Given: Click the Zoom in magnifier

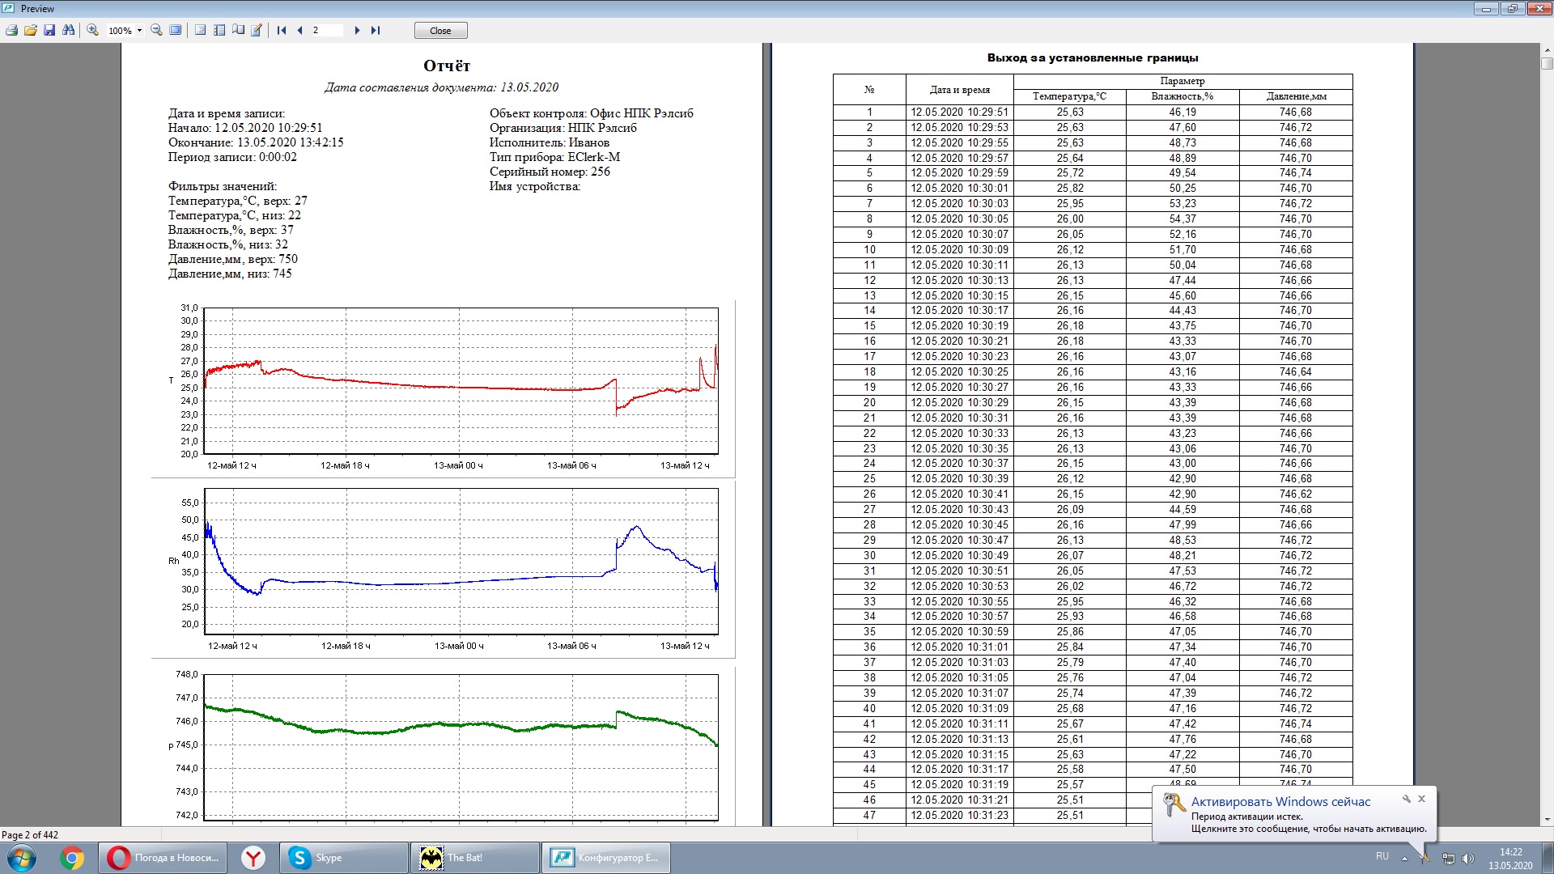Looking at the screenshot, I should click(x=92, y=30).
